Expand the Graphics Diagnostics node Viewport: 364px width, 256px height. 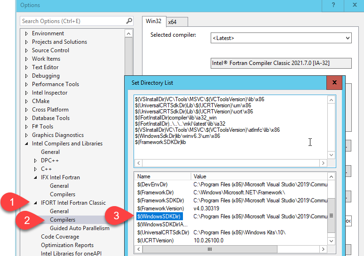(26, 135)
